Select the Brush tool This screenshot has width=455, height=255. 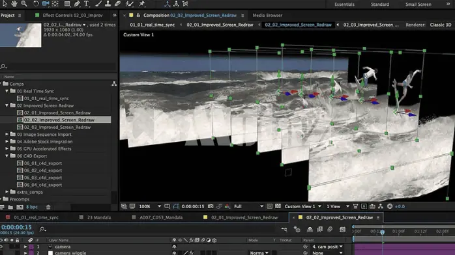click(x=98, y=4)
